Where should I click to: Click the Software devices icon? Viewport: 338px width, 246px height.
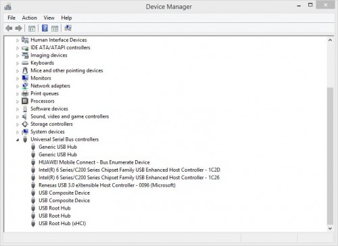point(25,109)
